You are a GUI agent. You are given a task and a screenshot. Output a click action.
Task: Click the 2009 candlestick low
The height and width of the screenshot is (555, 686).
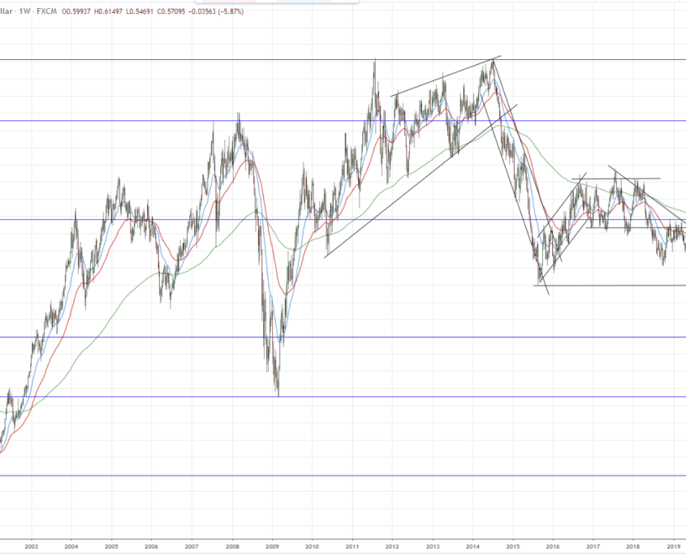(278, 395)
